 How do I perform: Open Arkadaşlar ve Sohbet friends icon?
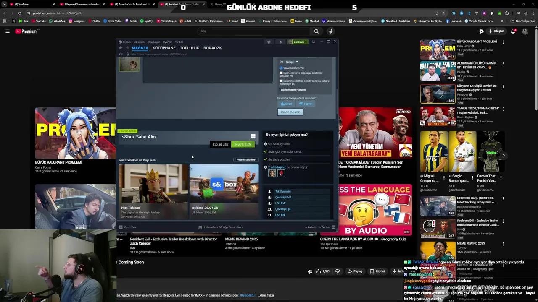coord(333,227)
